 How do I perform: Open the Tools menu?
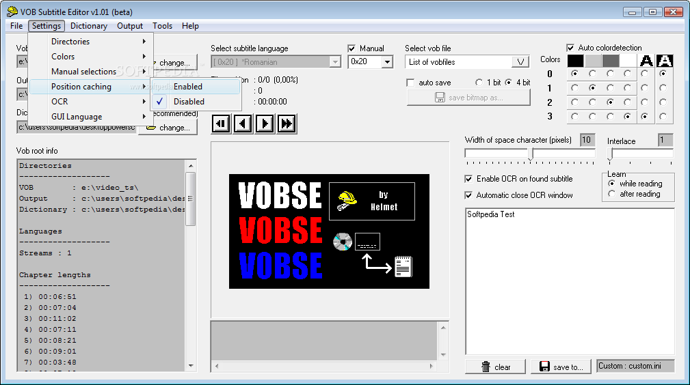click(x=162, y=26)
